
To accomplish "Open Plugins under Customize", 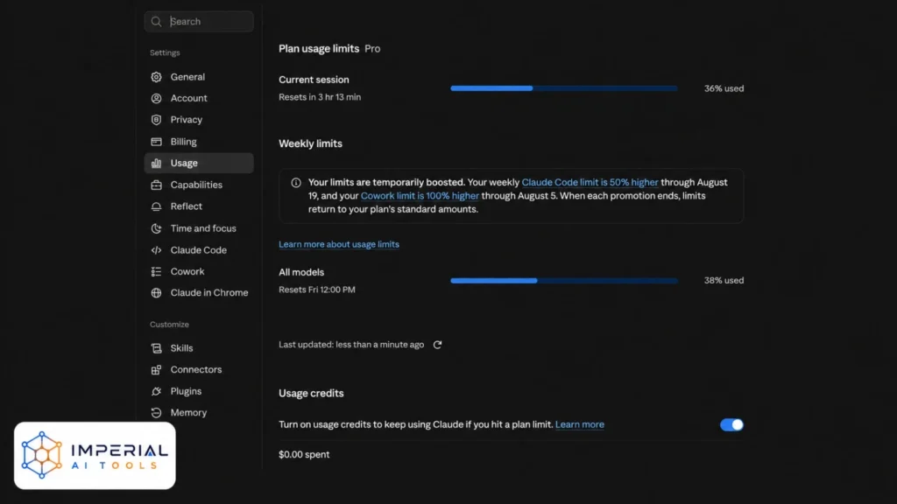I will pyautogui.click(x=199, y=391).
